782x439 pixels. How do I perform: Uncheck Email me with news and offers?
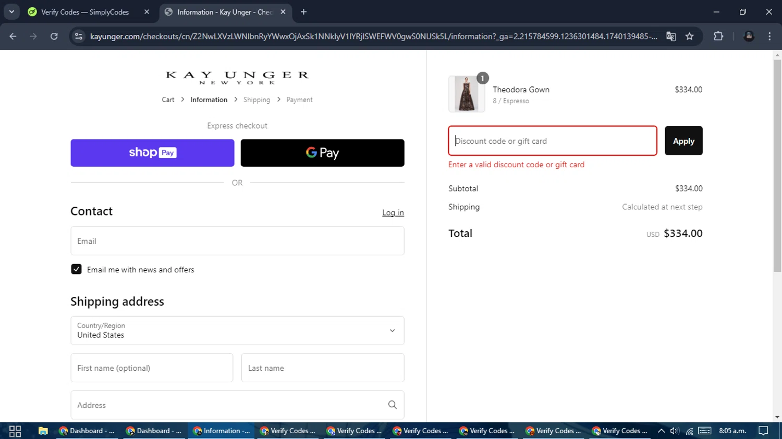(76, 269)
